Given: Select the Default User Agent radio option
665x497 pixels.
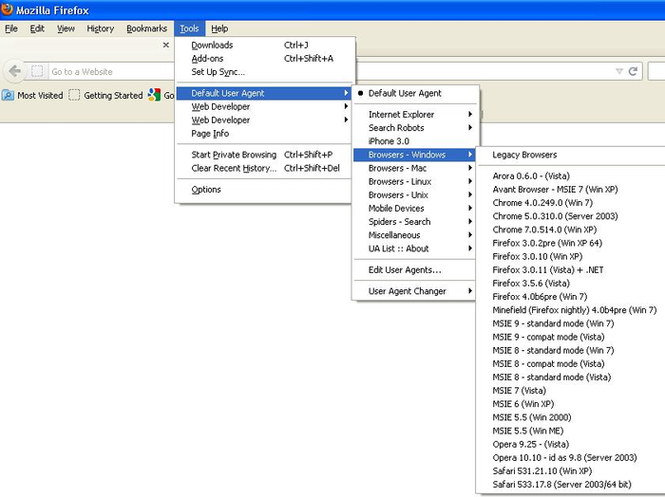Looking at the screenshot, I should pos(416,93).
